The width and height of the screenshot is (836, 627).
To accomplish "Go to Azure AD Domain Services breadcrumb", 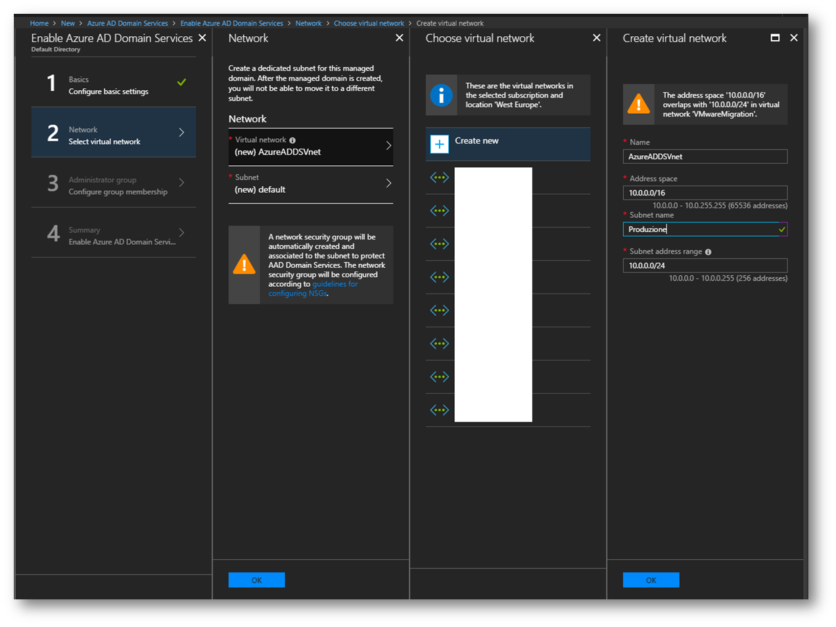I will click(x=128, y=24).
